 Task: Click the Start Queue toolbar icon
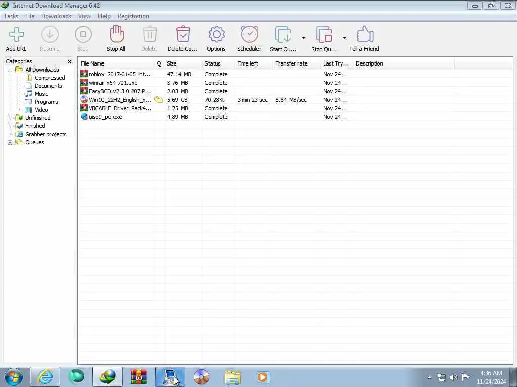(x=283, y=35)
